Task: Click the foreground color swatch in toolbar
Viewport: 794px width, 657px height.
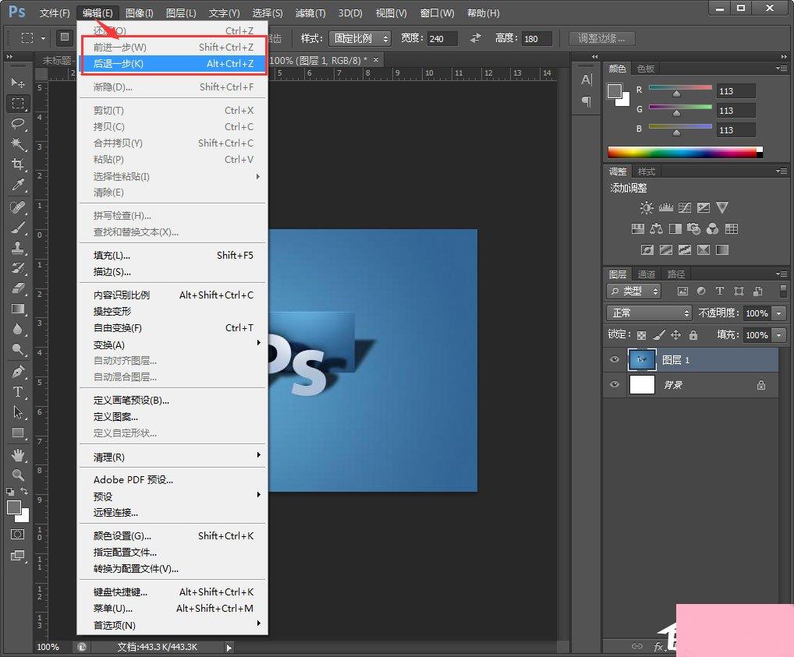Action: click(14, 507)
